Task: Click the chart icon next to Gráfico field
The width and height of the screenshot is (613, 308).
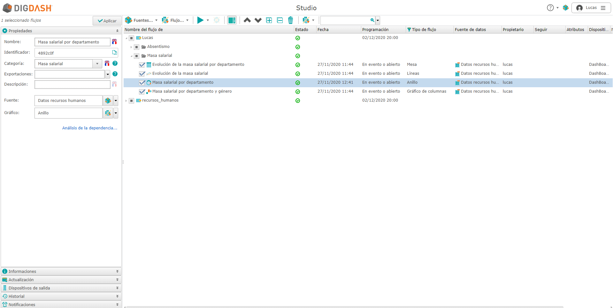Action: (x=108, y=113)
